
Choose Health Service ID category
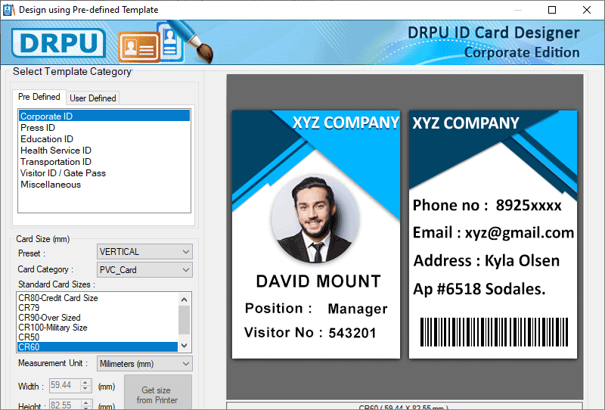click(104, 151)
